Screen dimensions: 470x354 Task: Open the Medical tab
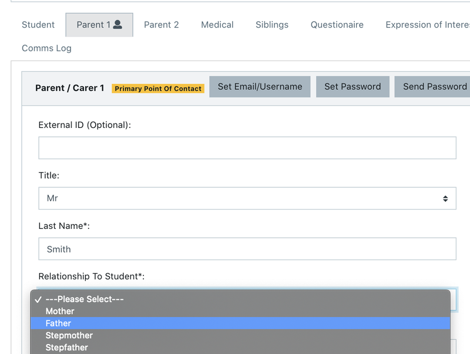point(217,25)
